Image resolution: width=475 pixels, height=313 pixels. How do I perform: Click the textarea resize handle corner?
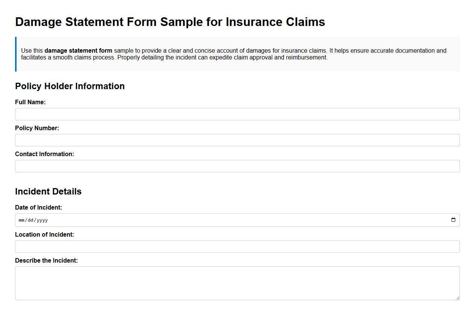(458, 298)
